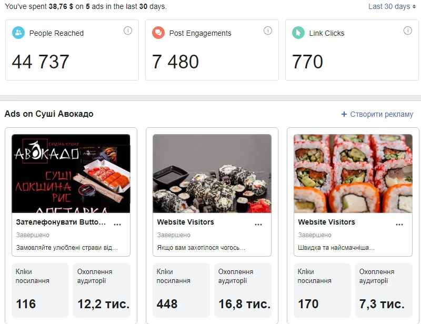
Task: Click the 448 link clicks stat box
Action: pyautogui.click(x=181, y=290)
